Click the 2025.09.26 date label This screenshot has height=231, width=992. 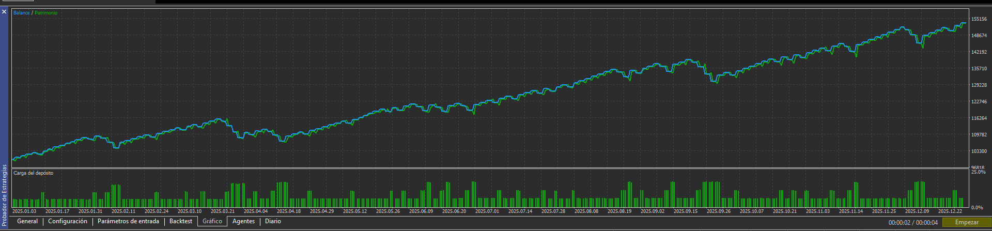point(719,211)
